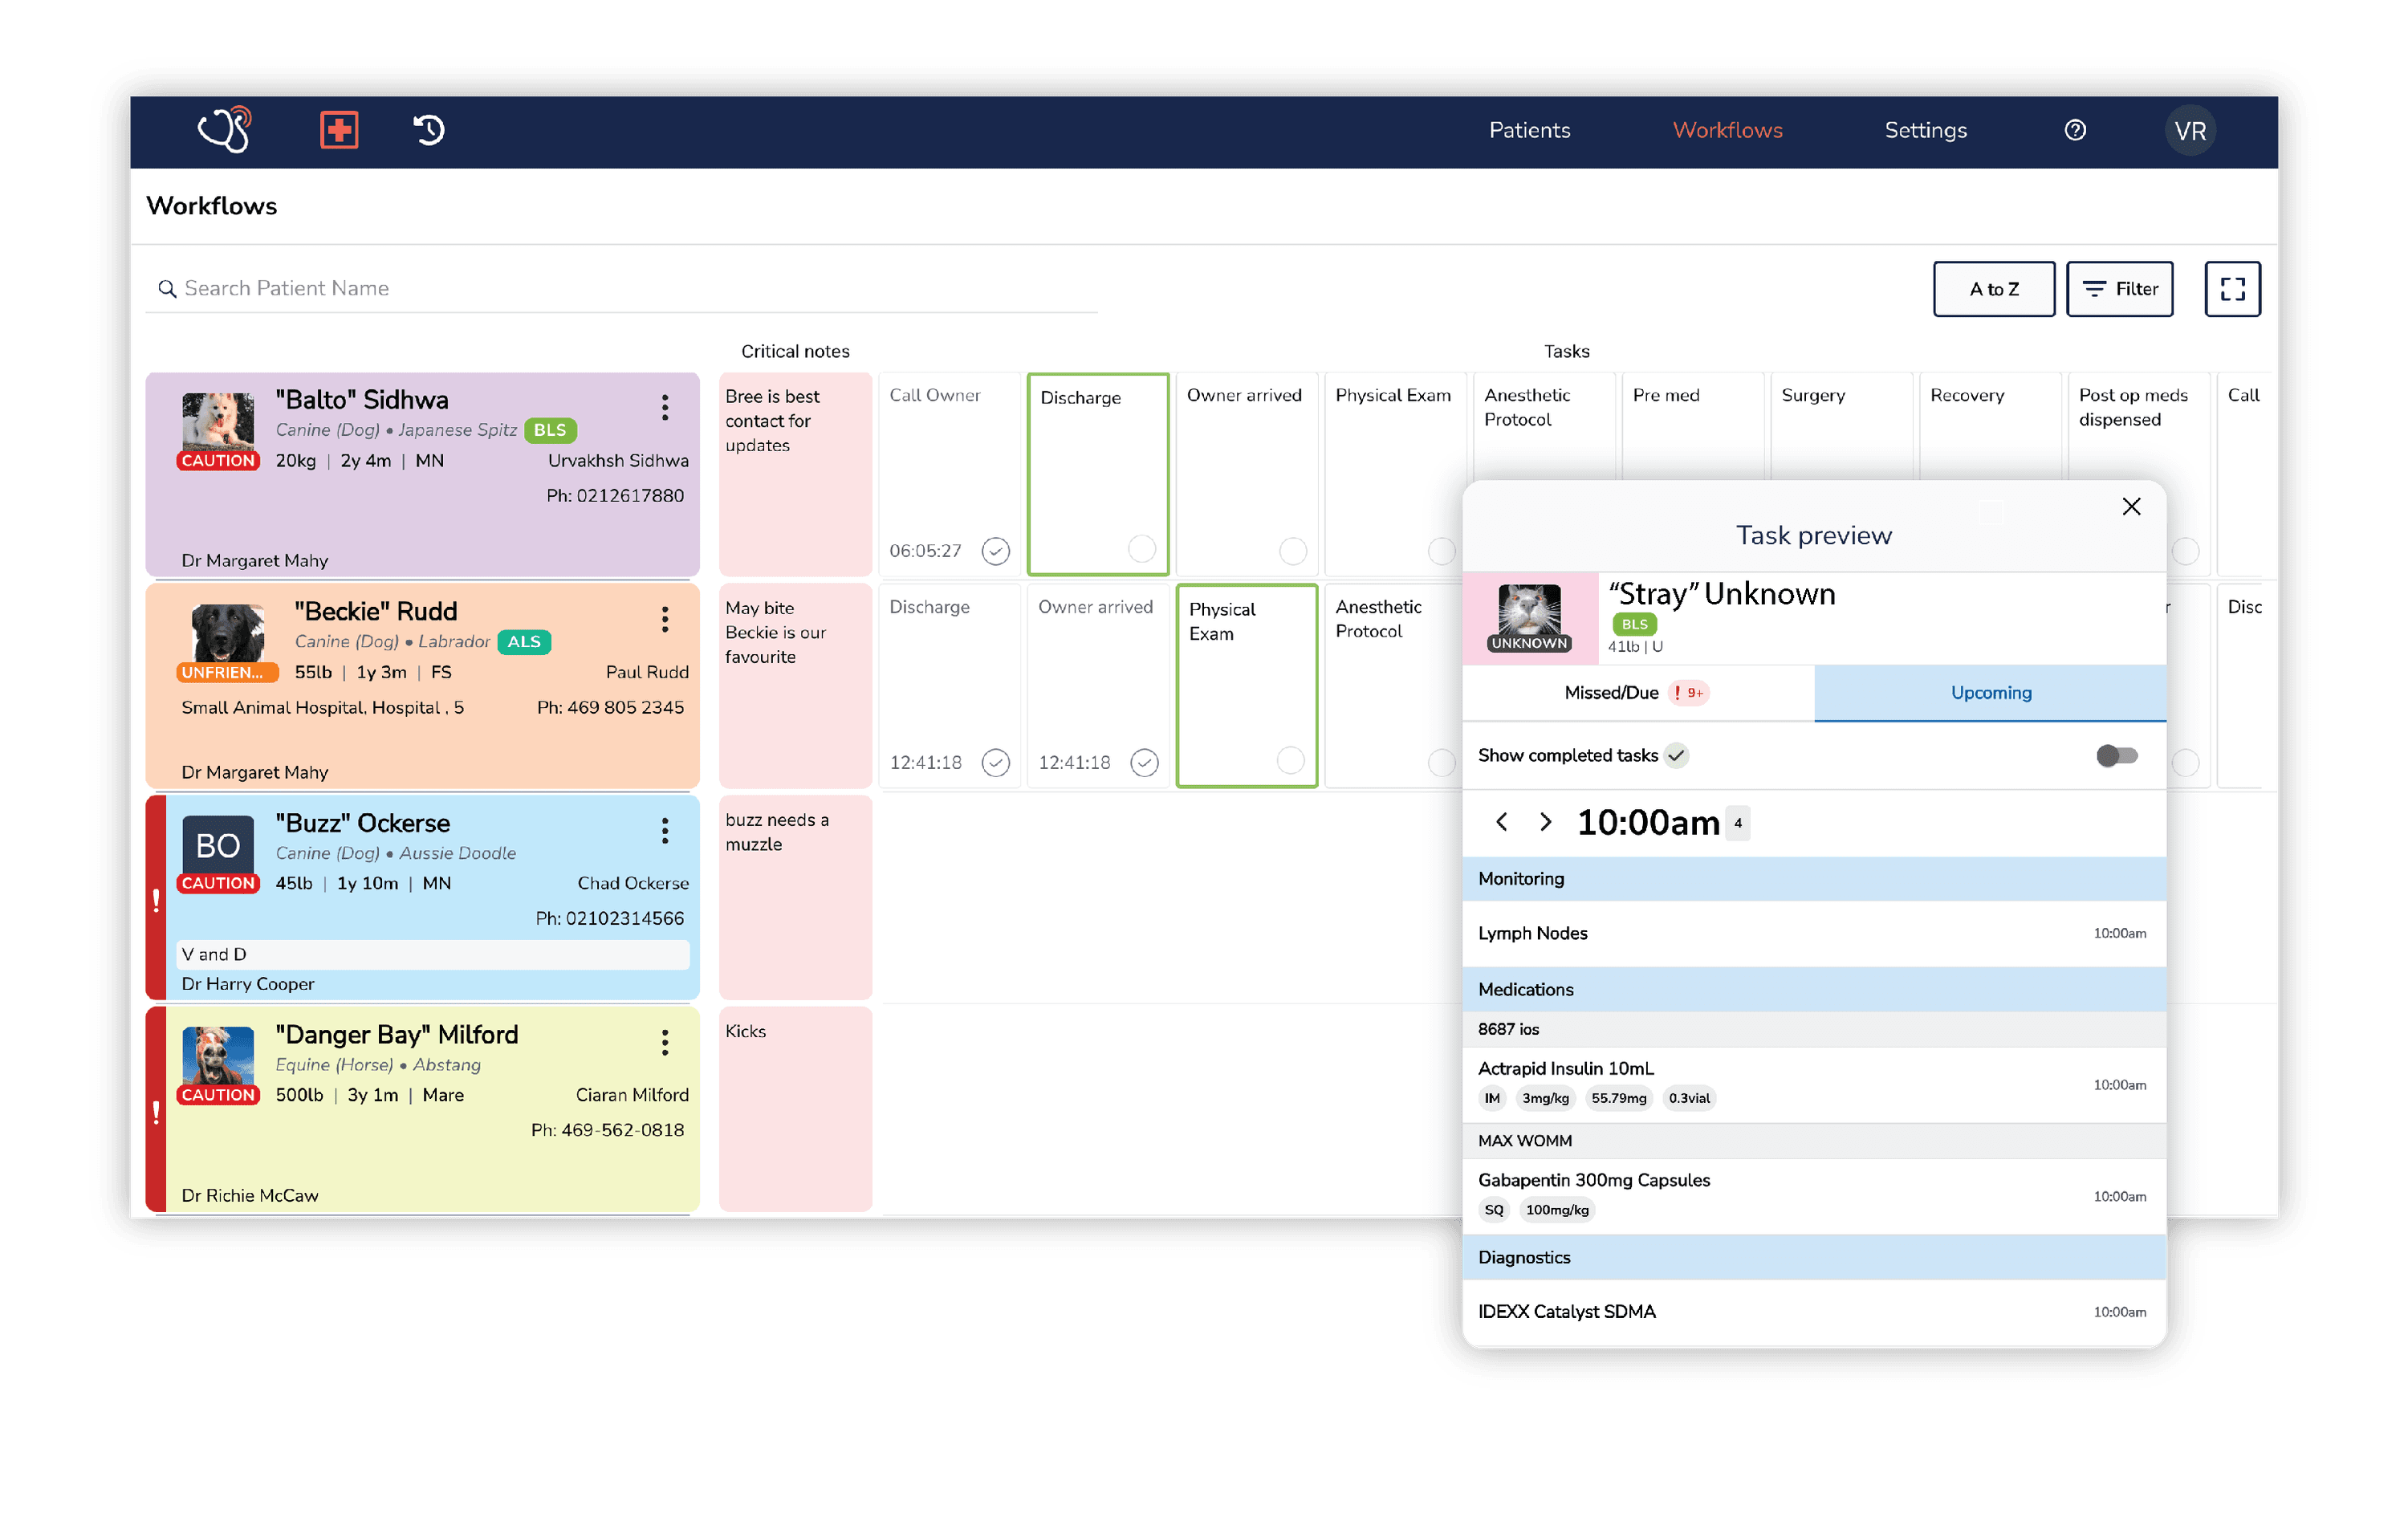This screenshot has width=2408, height=1534.
Task: Open Danger Bay Milford's three-dot menu
Action: click(x=665, y=1043)
